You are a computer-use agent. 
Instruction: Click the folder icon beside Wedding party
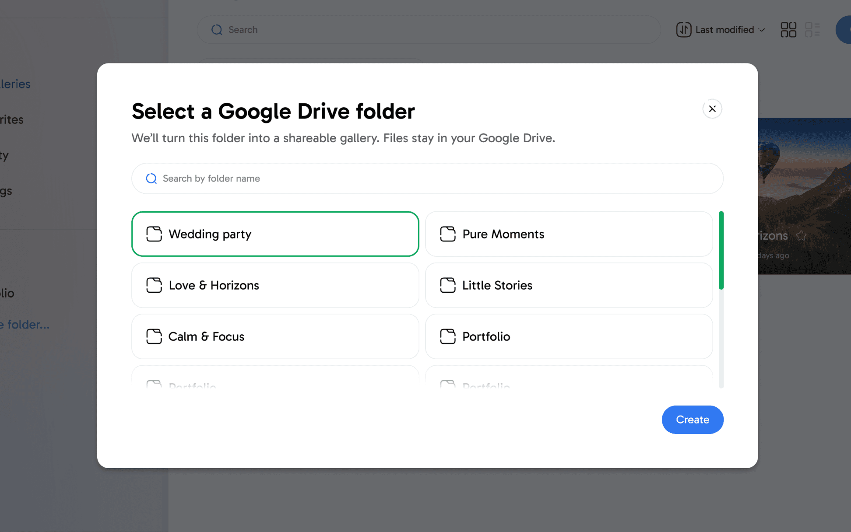[154, 234]
